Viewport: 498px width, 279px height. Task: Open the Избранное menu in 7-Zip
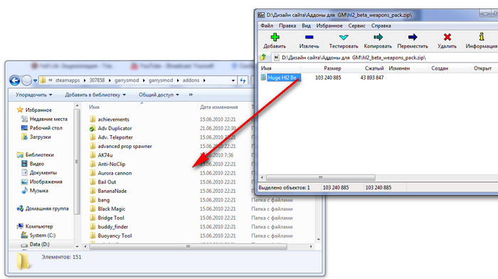[329, 26]
